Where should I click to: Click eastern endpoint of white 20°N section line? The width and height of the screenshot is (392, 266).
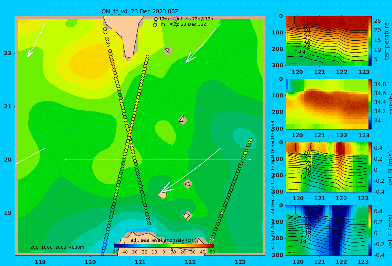pyautogui.click(x=250, y=160)
